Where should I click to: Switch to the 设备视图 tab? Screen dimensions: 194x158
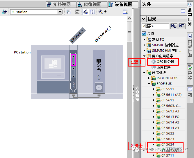click(x=122, y=5)
